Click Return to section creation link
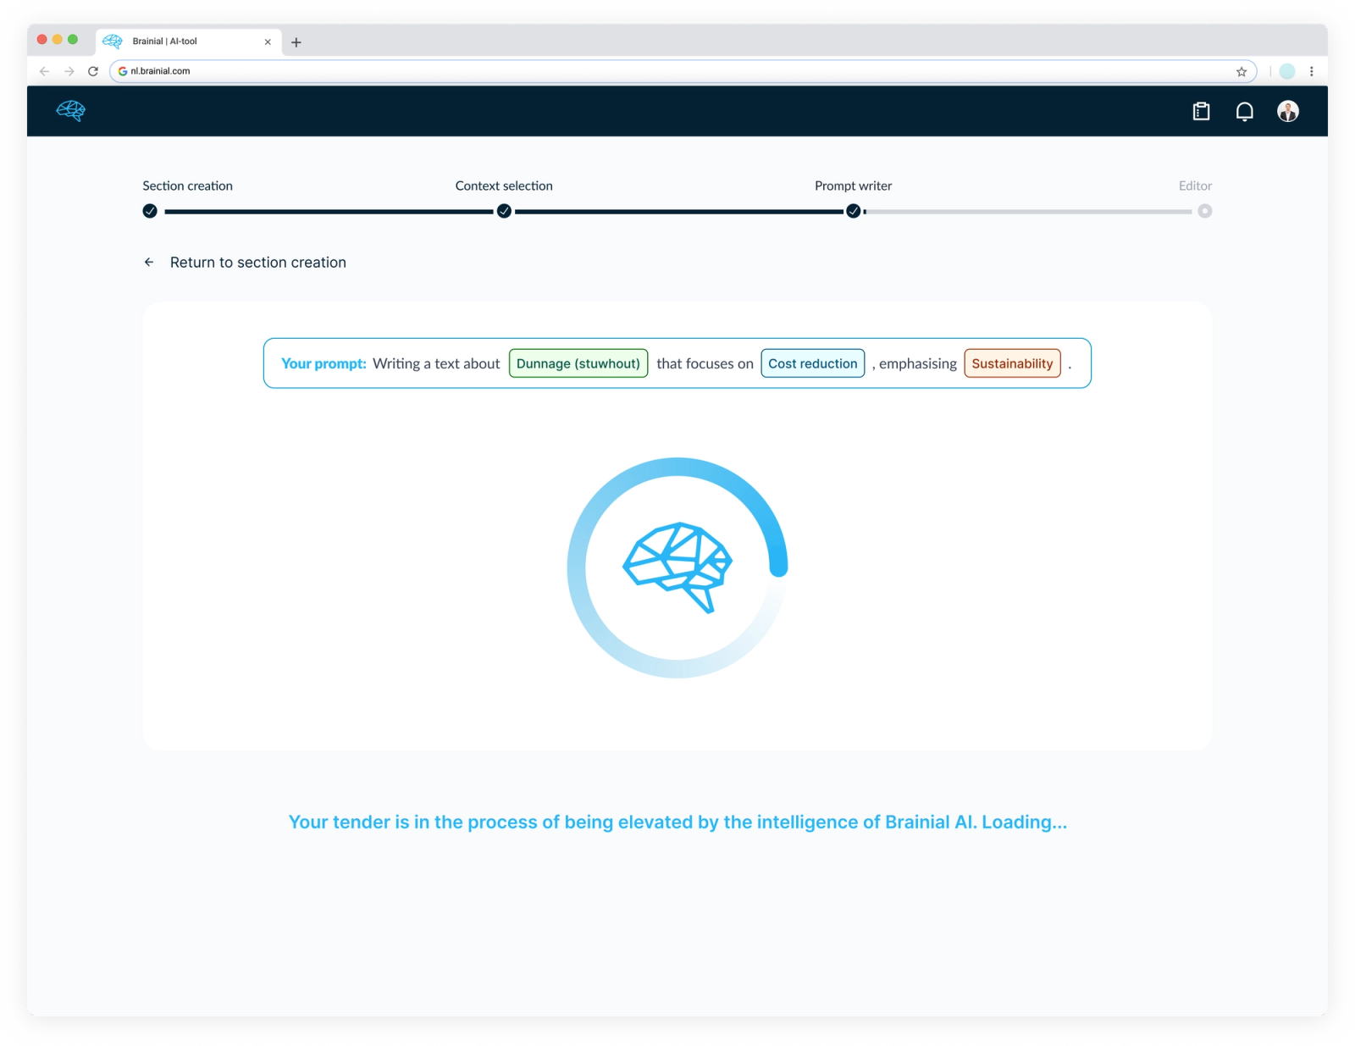Viewport: 1355px width, 1046px height. [258, 263]
